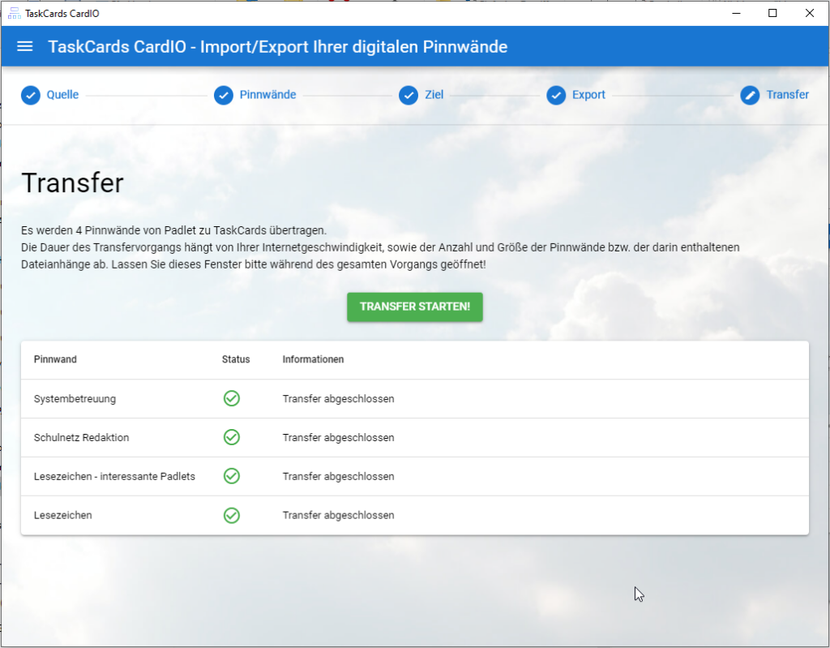Select the Systembetreuung row name
This screenshot has width=830, height=648.
point(75,398)
